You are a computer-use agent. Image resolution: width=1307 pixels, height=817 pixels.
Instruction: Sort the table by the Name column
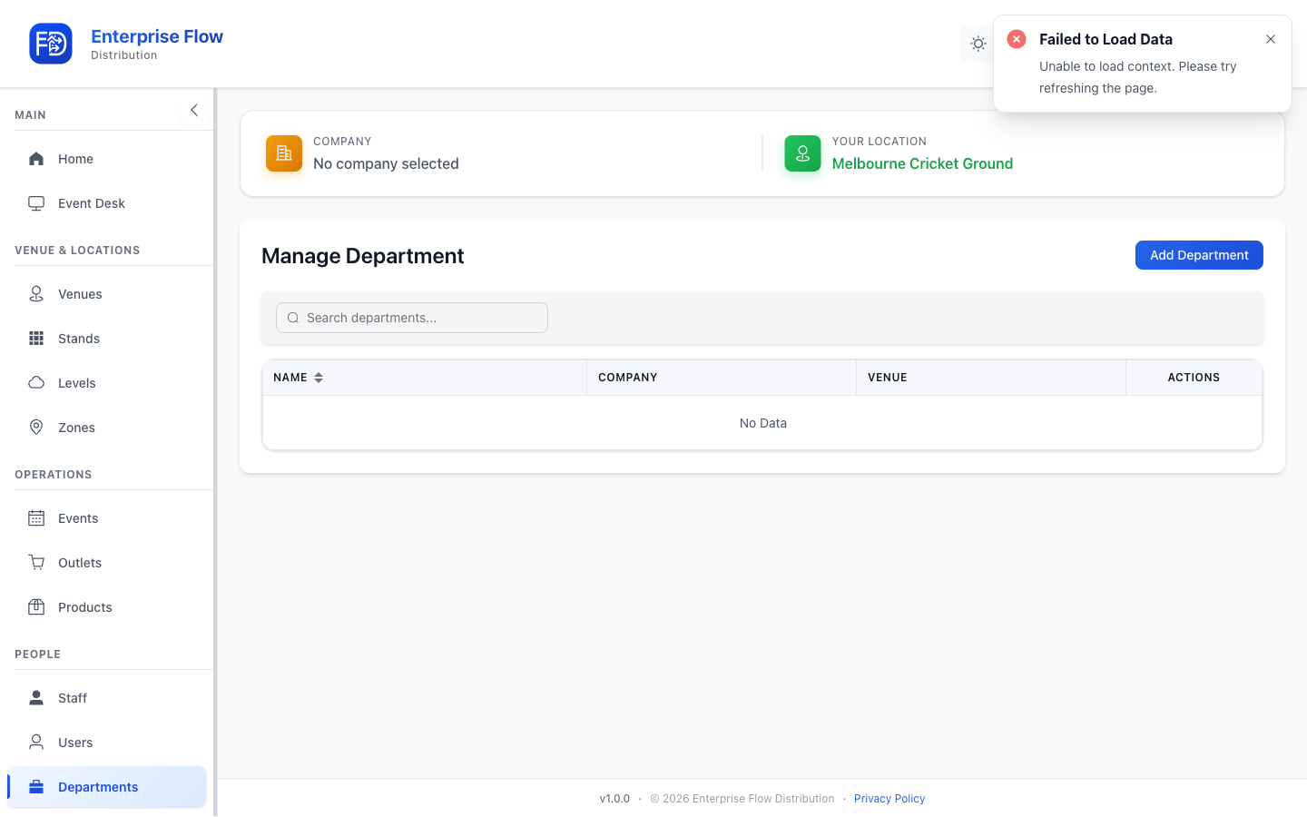click(298, 378)
